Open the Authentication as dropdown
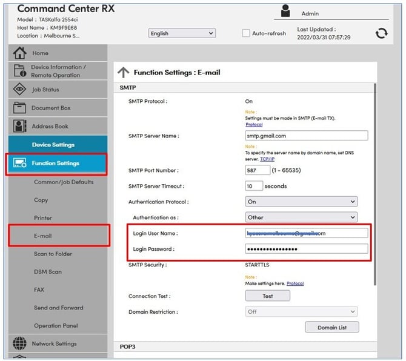This screenshot has height=361, width=406. [301, 217]
